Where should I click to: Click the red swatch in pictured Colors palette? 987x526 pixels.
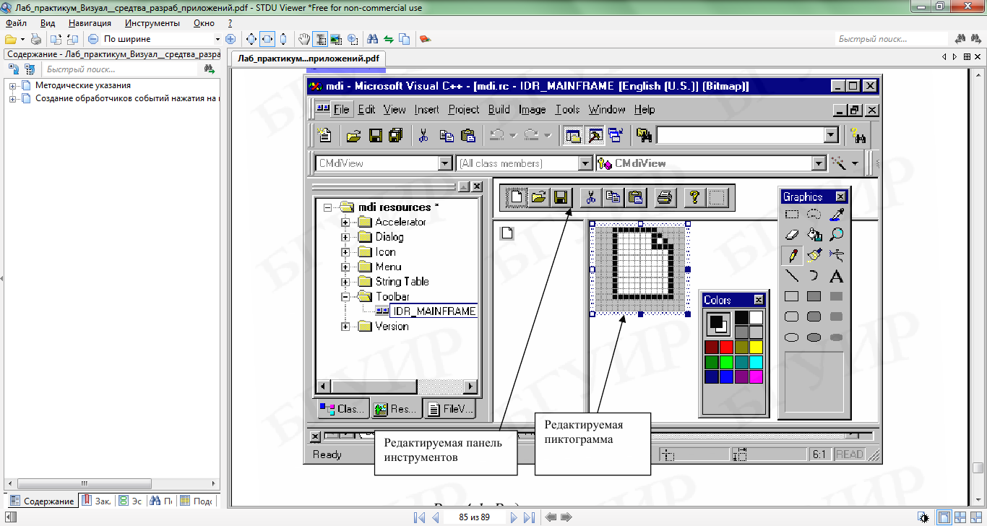726,348
